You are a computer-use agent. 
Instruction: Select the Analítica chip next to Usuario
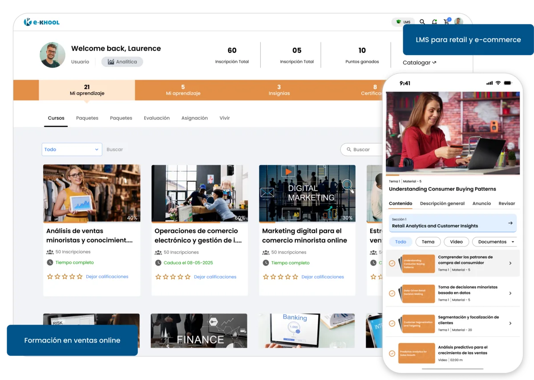click(122, 61)
